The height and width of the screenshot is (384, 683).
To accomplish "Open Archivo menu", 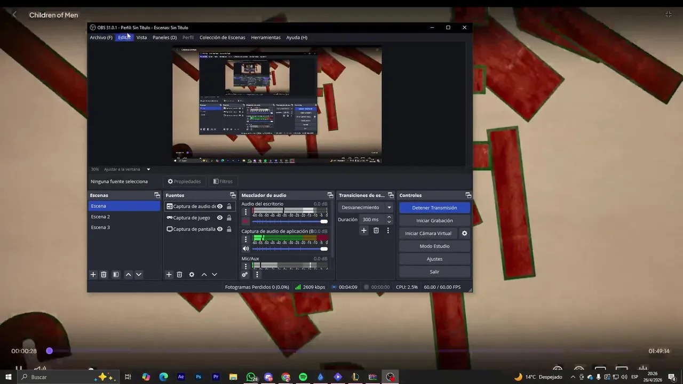I will [101, 37].
